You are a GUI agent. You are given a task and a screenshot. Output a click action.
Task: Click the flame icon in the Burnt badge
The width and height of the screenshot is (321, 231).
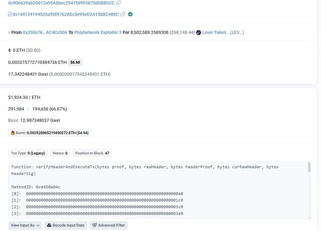[x=13, y=133]
